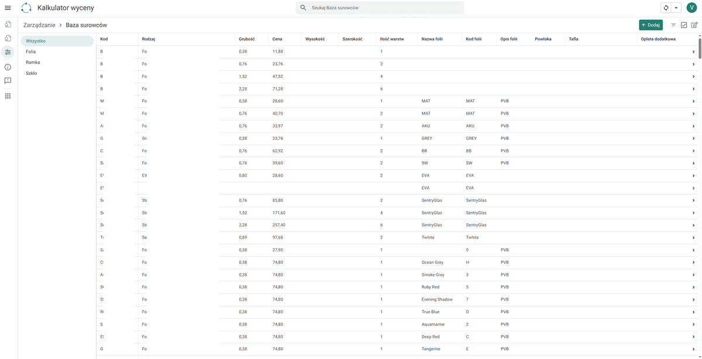The image size is (702, 359).
Task: Open the True Blue row chevron
Action: (693, 312)
